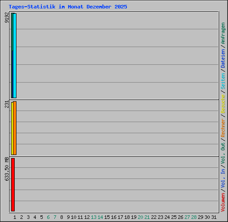This screenshot has width=228, height=222.
Task: Click day label '23' on the x-axis
Action: [x=160, y=217]
